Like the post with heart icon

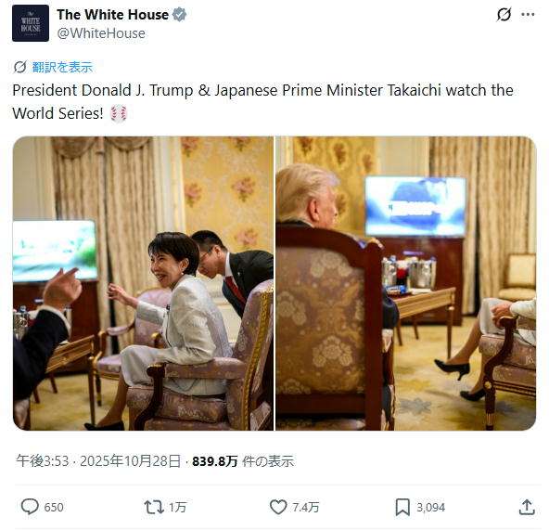278,507
